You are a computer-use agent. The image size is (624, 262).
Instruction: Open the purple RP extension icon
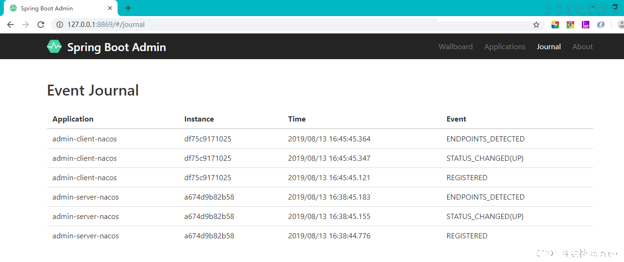586,25
